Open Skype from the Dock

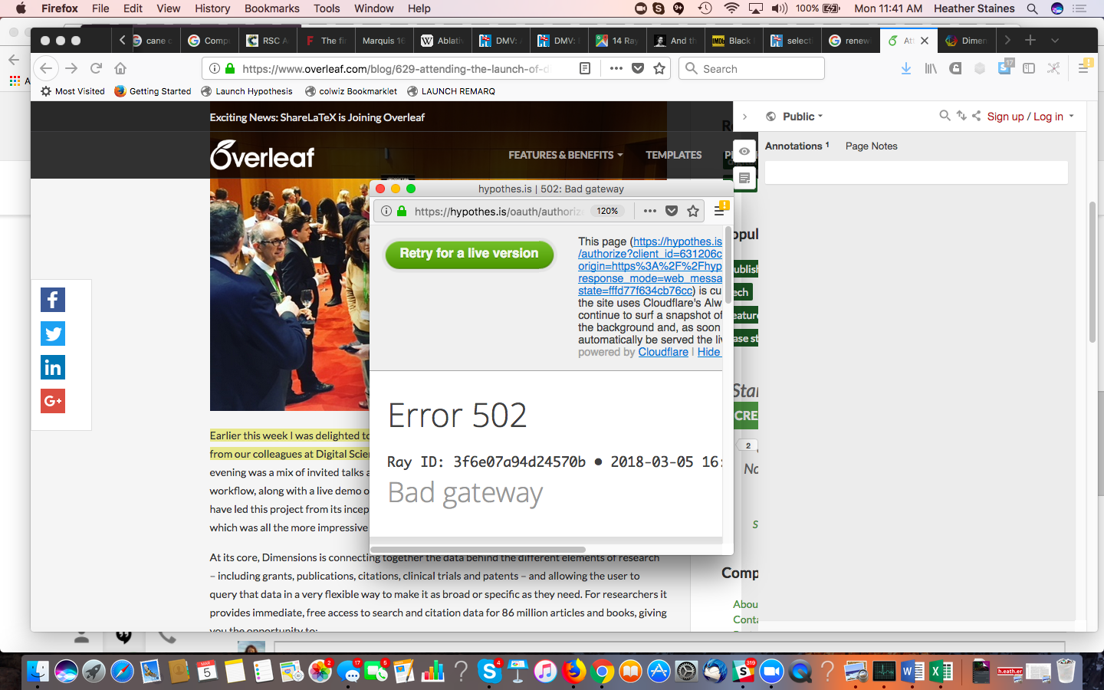click(x=489, y=672)
